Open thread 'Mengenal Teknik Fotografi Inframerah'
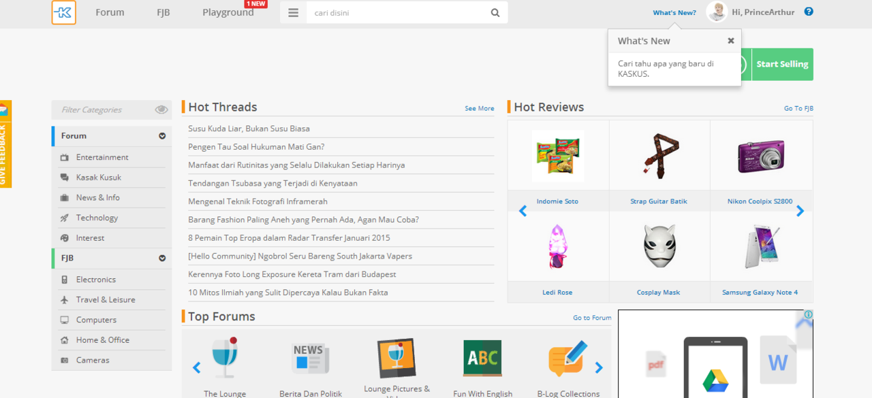 [258, 201]
